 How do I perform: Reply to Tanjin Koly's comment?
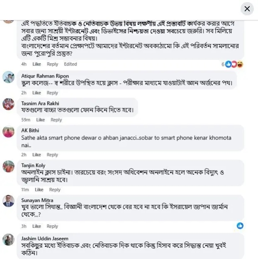(55, 190)
